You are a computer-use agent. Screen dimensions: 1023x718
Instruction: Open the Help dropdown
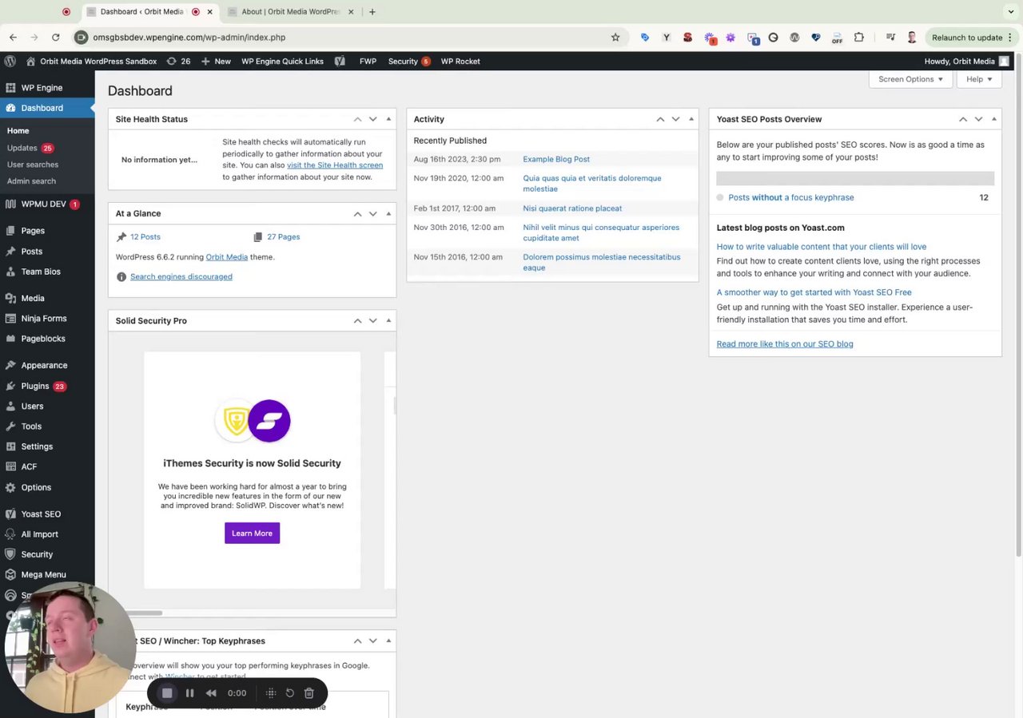tap(979, 79)
